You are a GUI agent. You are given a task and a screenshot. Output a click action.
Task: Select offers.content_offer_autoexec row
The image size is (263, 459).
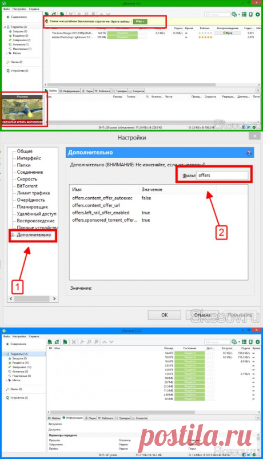[x=158, y=198]
